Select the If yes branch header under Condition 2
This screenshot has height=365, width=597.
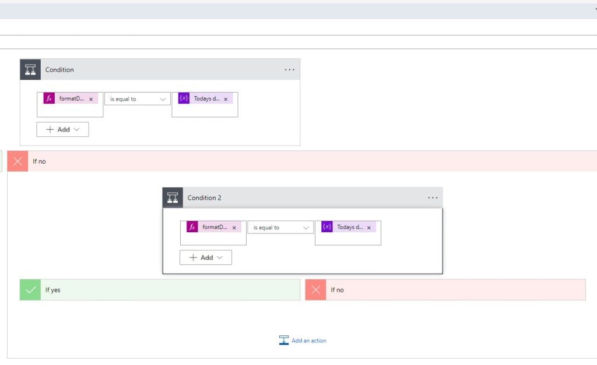click(160, 290)
